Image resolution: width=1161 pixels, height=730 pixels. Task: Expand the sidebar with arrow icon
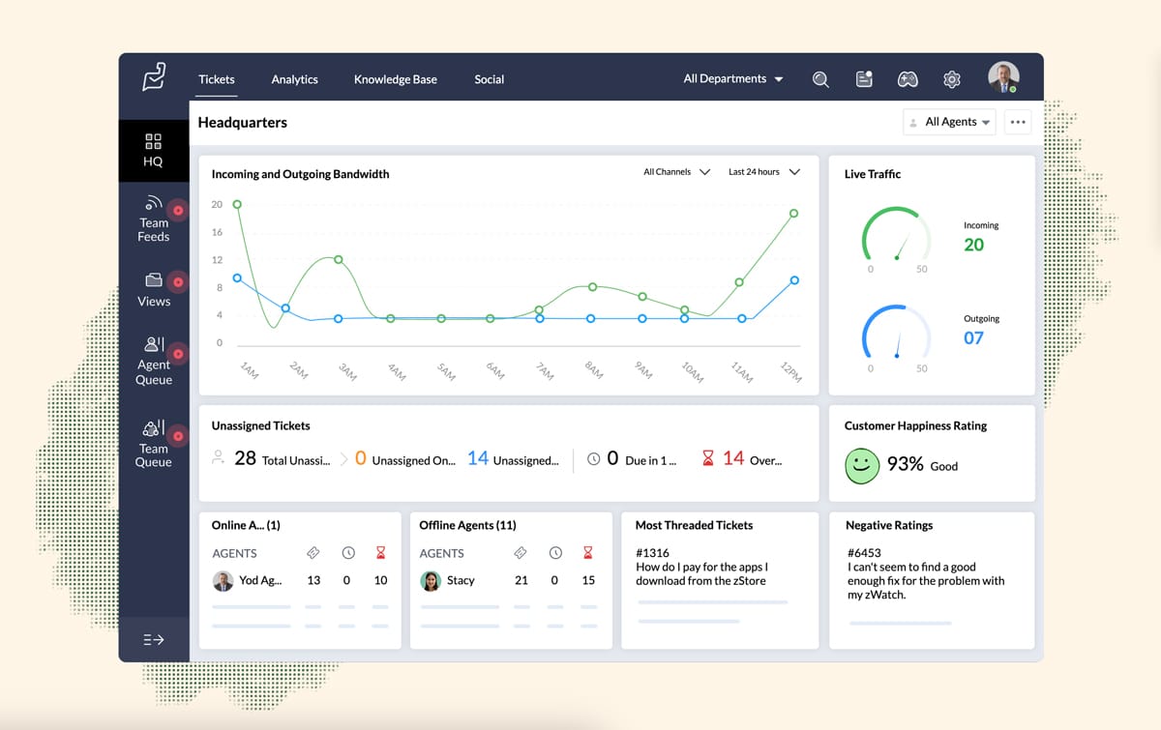coord(153,639)
